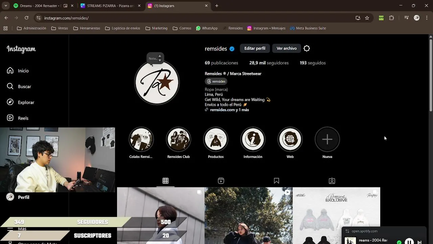This screenshot has width=433, height=244.
Task: Open profile settings gear icon
Action: click(x=307, y=48)
